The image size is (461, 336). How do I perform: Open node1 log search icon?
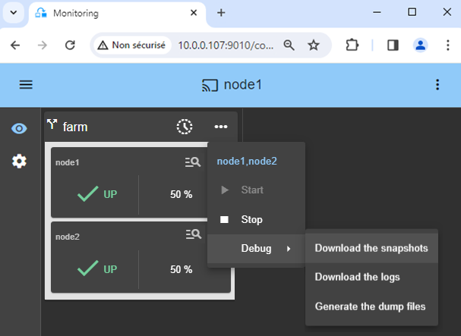click(193, 162)
